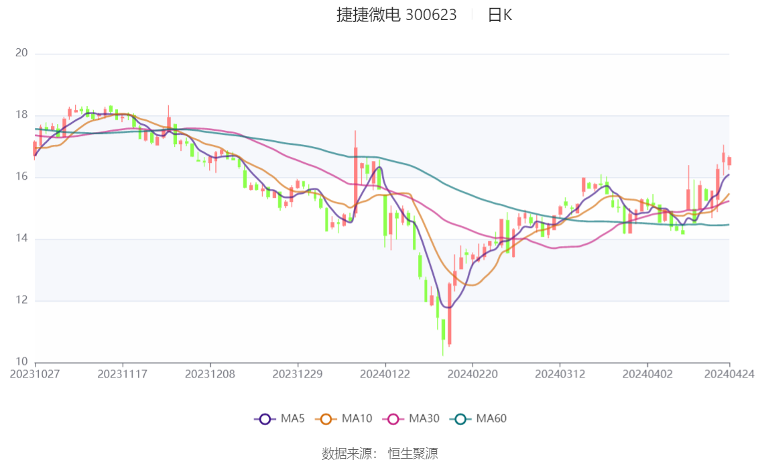Hide the MA10 series using legend text
760x462 pixels.
click(357, 419)
